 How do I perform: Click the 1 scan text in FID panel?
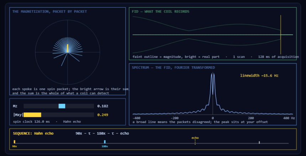(x=239, y=57)
